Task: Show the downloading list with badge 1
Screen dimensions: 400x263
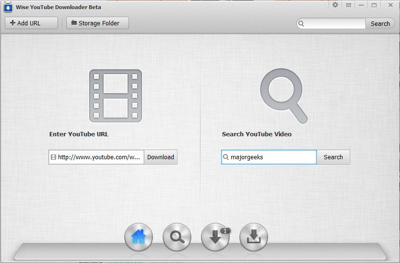Action: [x=215, y=237]
